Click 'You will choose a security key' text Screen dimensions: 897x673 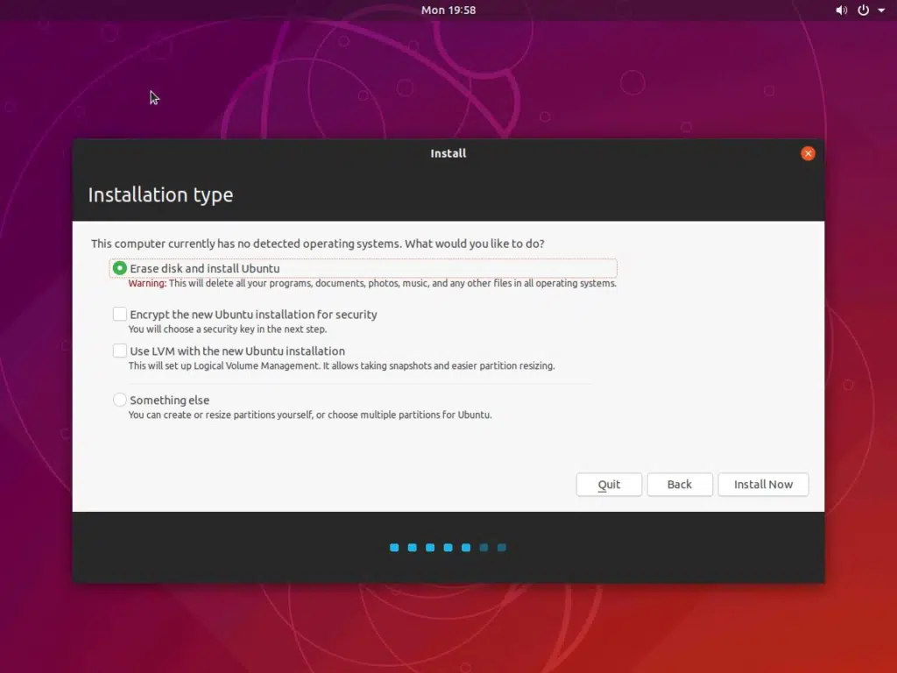228,329
